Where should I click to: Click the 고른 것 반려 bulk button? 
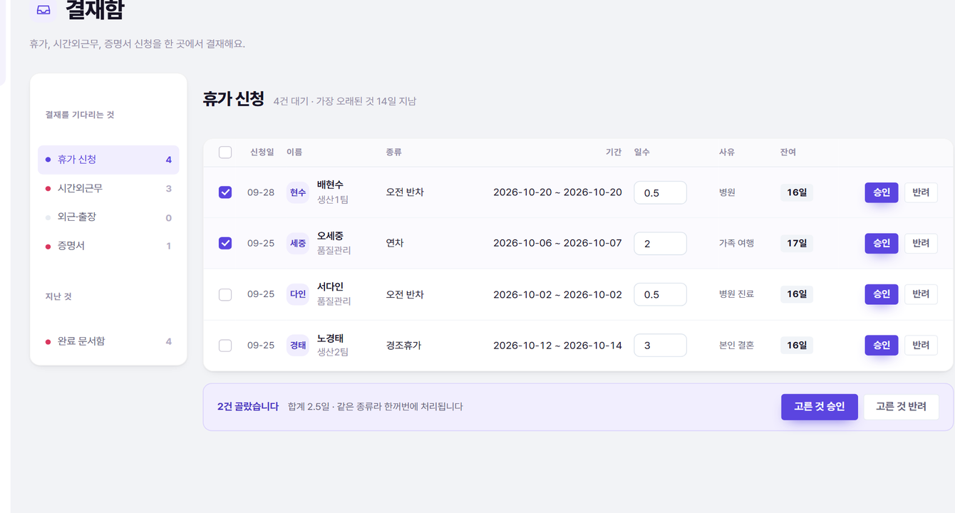point(901,407)
